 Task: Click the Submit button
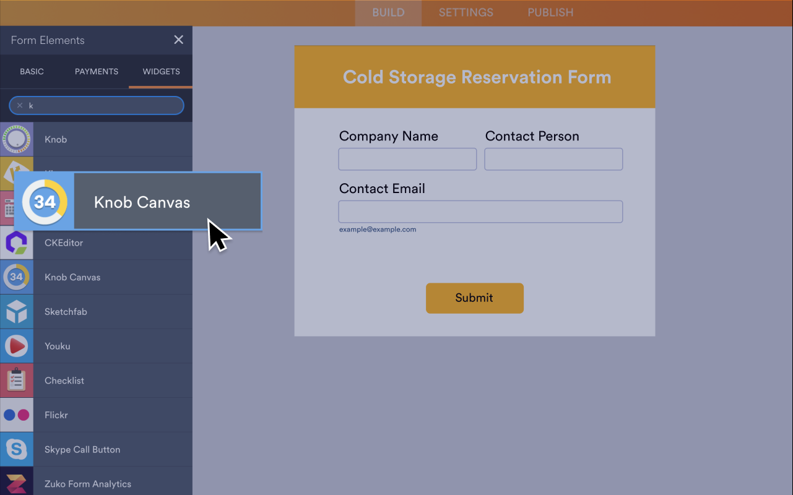pos(474,298)
